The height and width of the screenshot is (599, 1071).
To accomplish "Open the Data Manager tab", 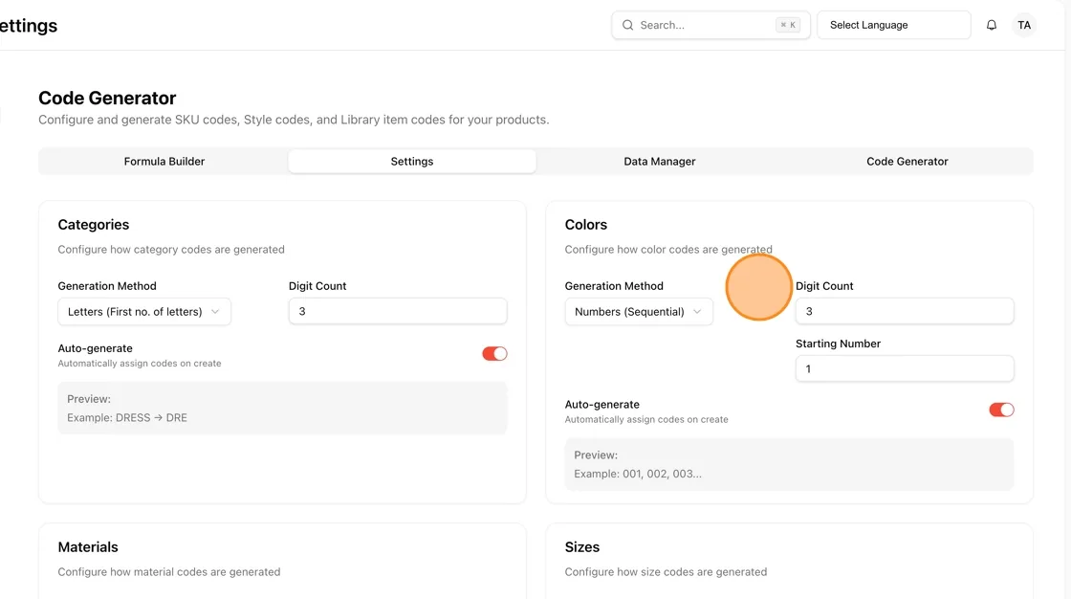I will 659,162.
